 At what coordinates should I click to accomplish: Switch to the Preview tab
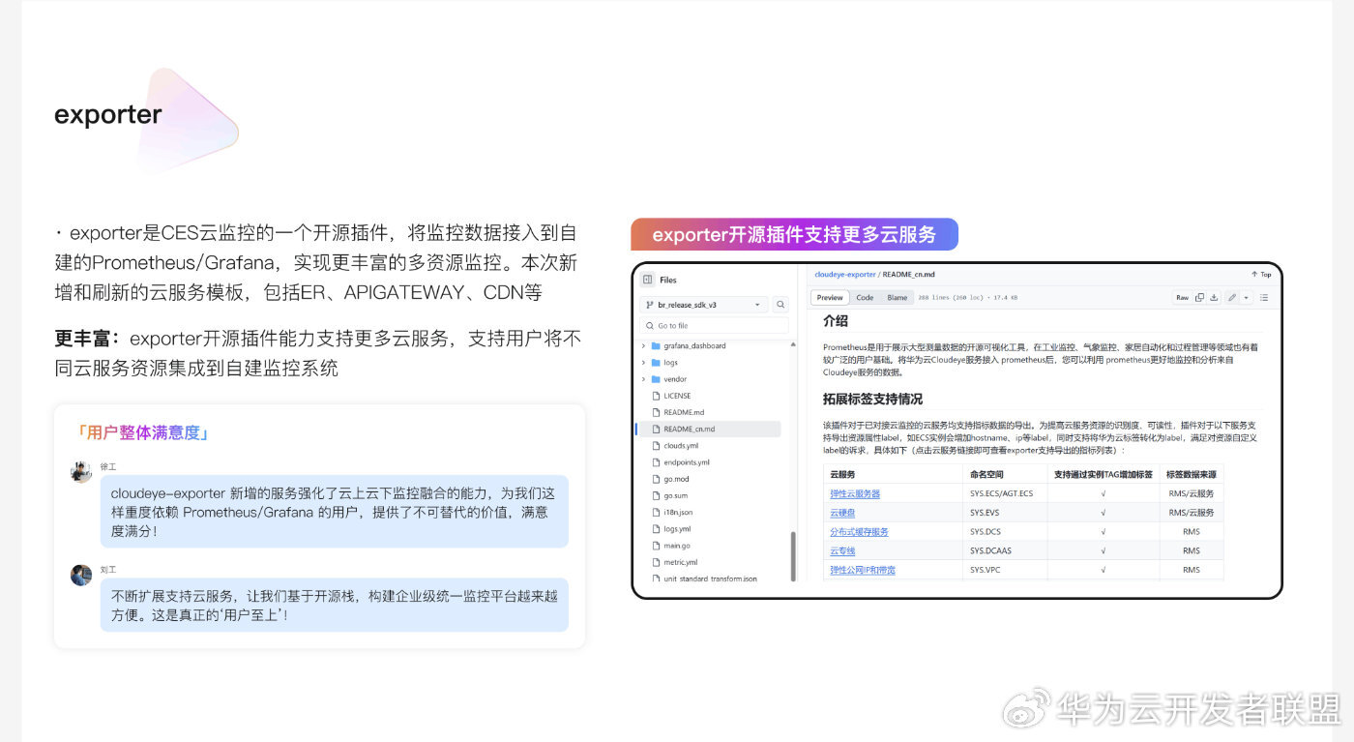[831, 297]
